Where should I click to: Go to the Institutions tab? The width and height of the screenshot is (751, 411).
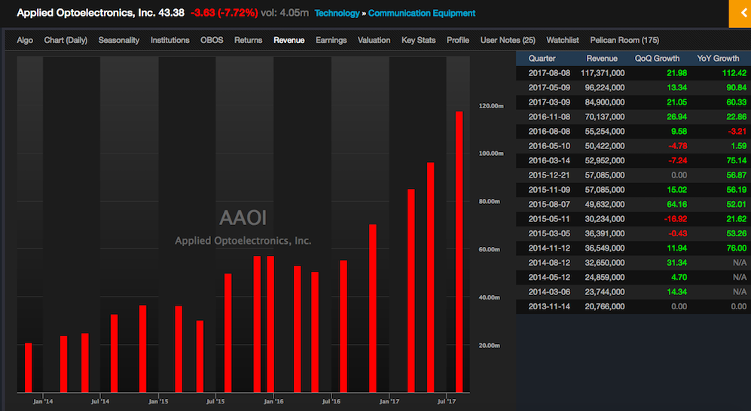click(x=170, y=40)
